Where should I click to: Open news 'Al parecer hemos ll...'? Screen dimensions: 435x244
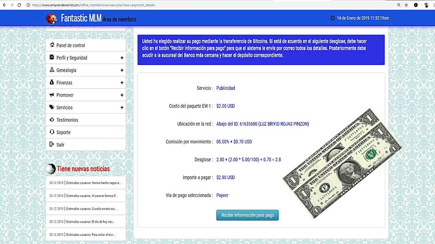coord(86,196)
